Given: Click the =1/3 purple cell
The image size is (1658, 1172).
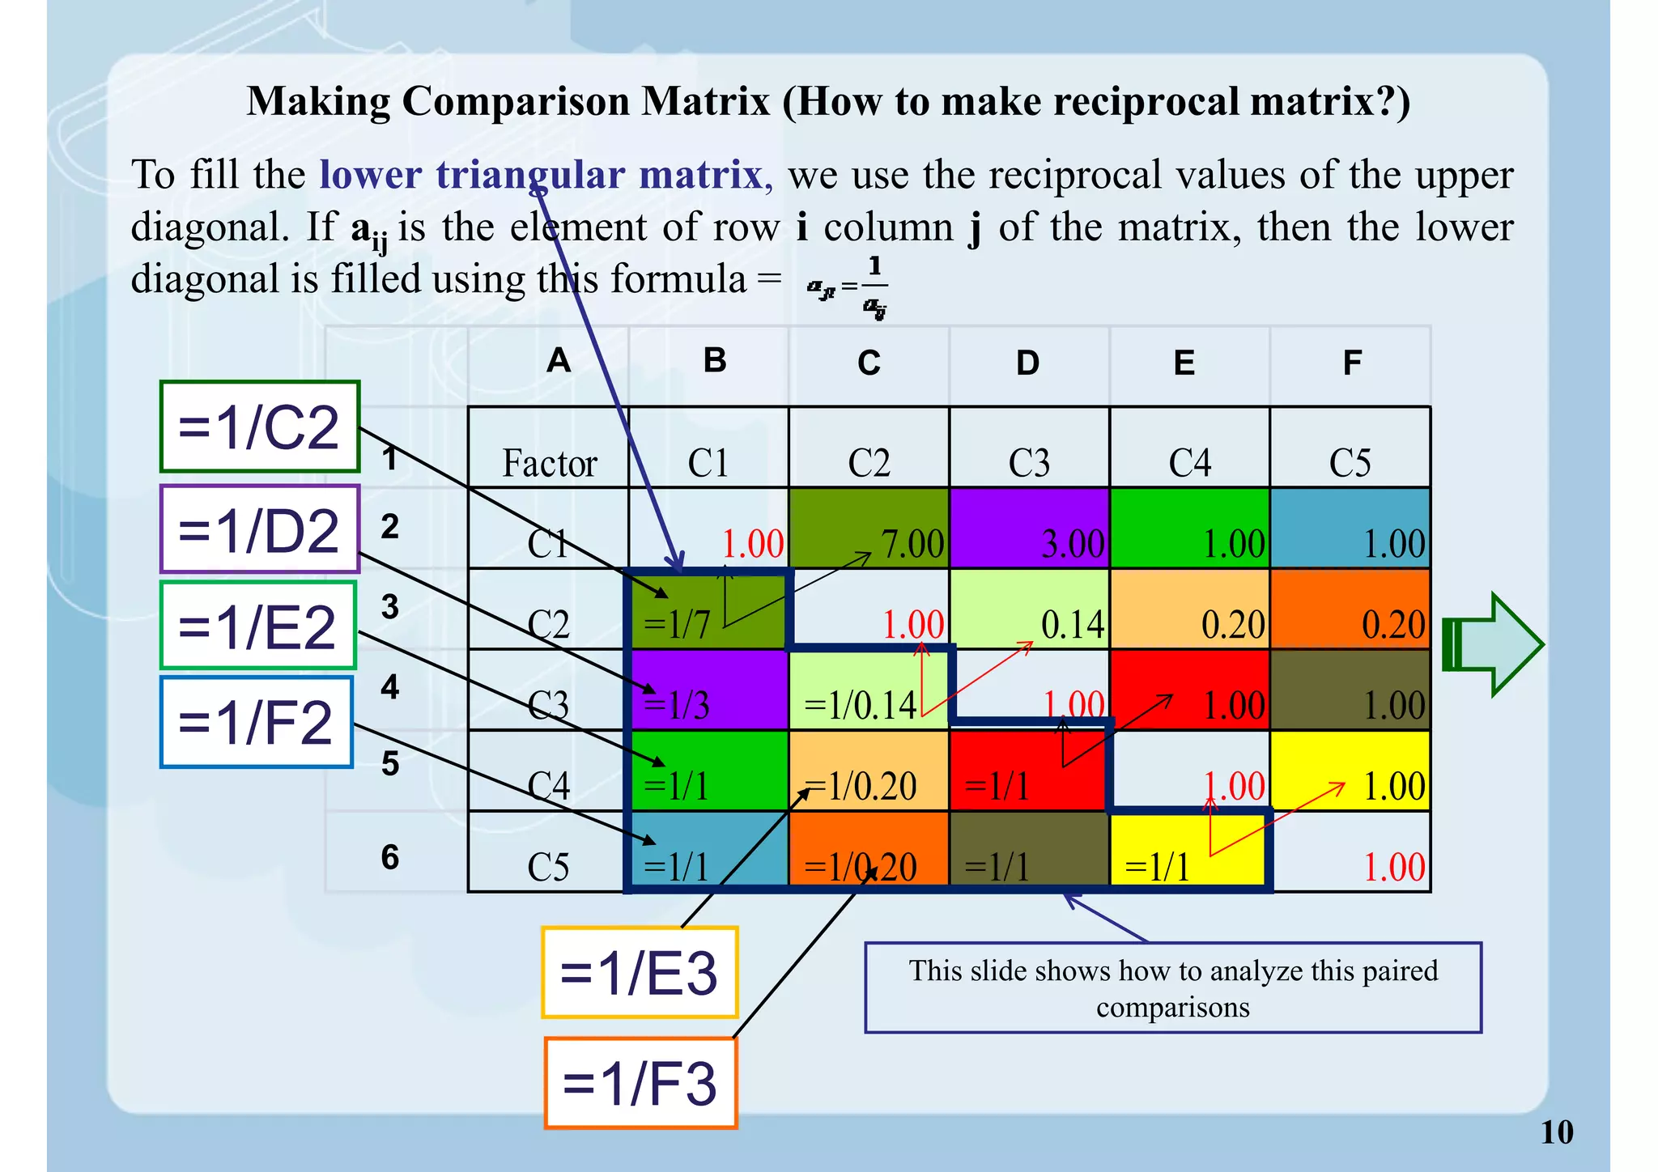Looking at the screenshot, I should tap(709, 690).
